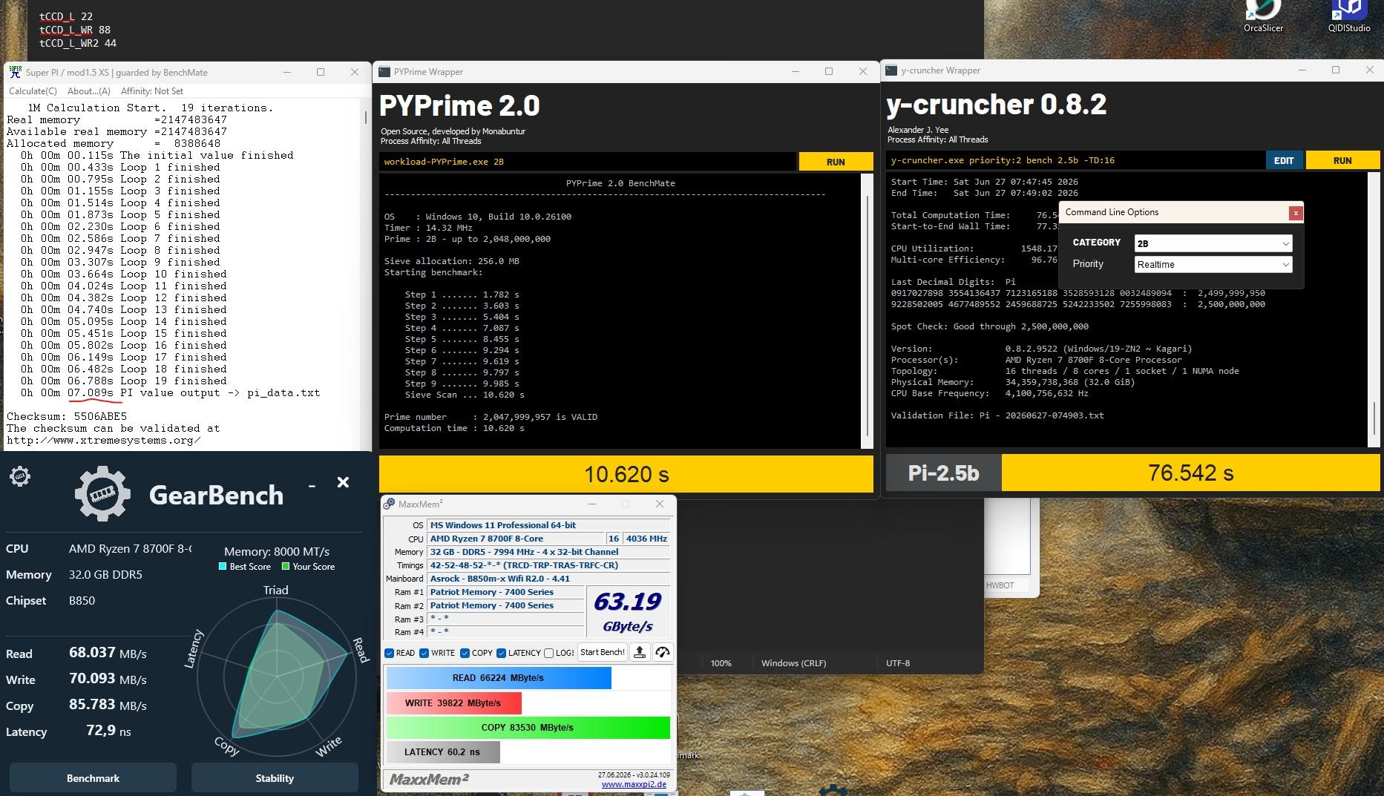Open QIDIStudio desktop shortcut

click(1348, 16)
